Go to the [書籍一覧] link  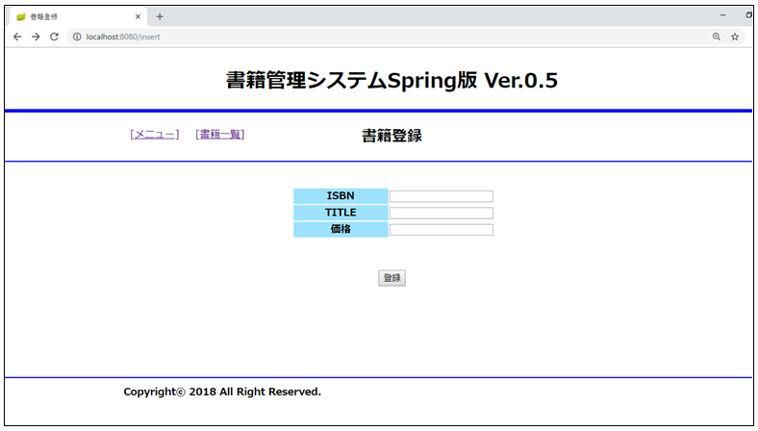pos(219,135)
